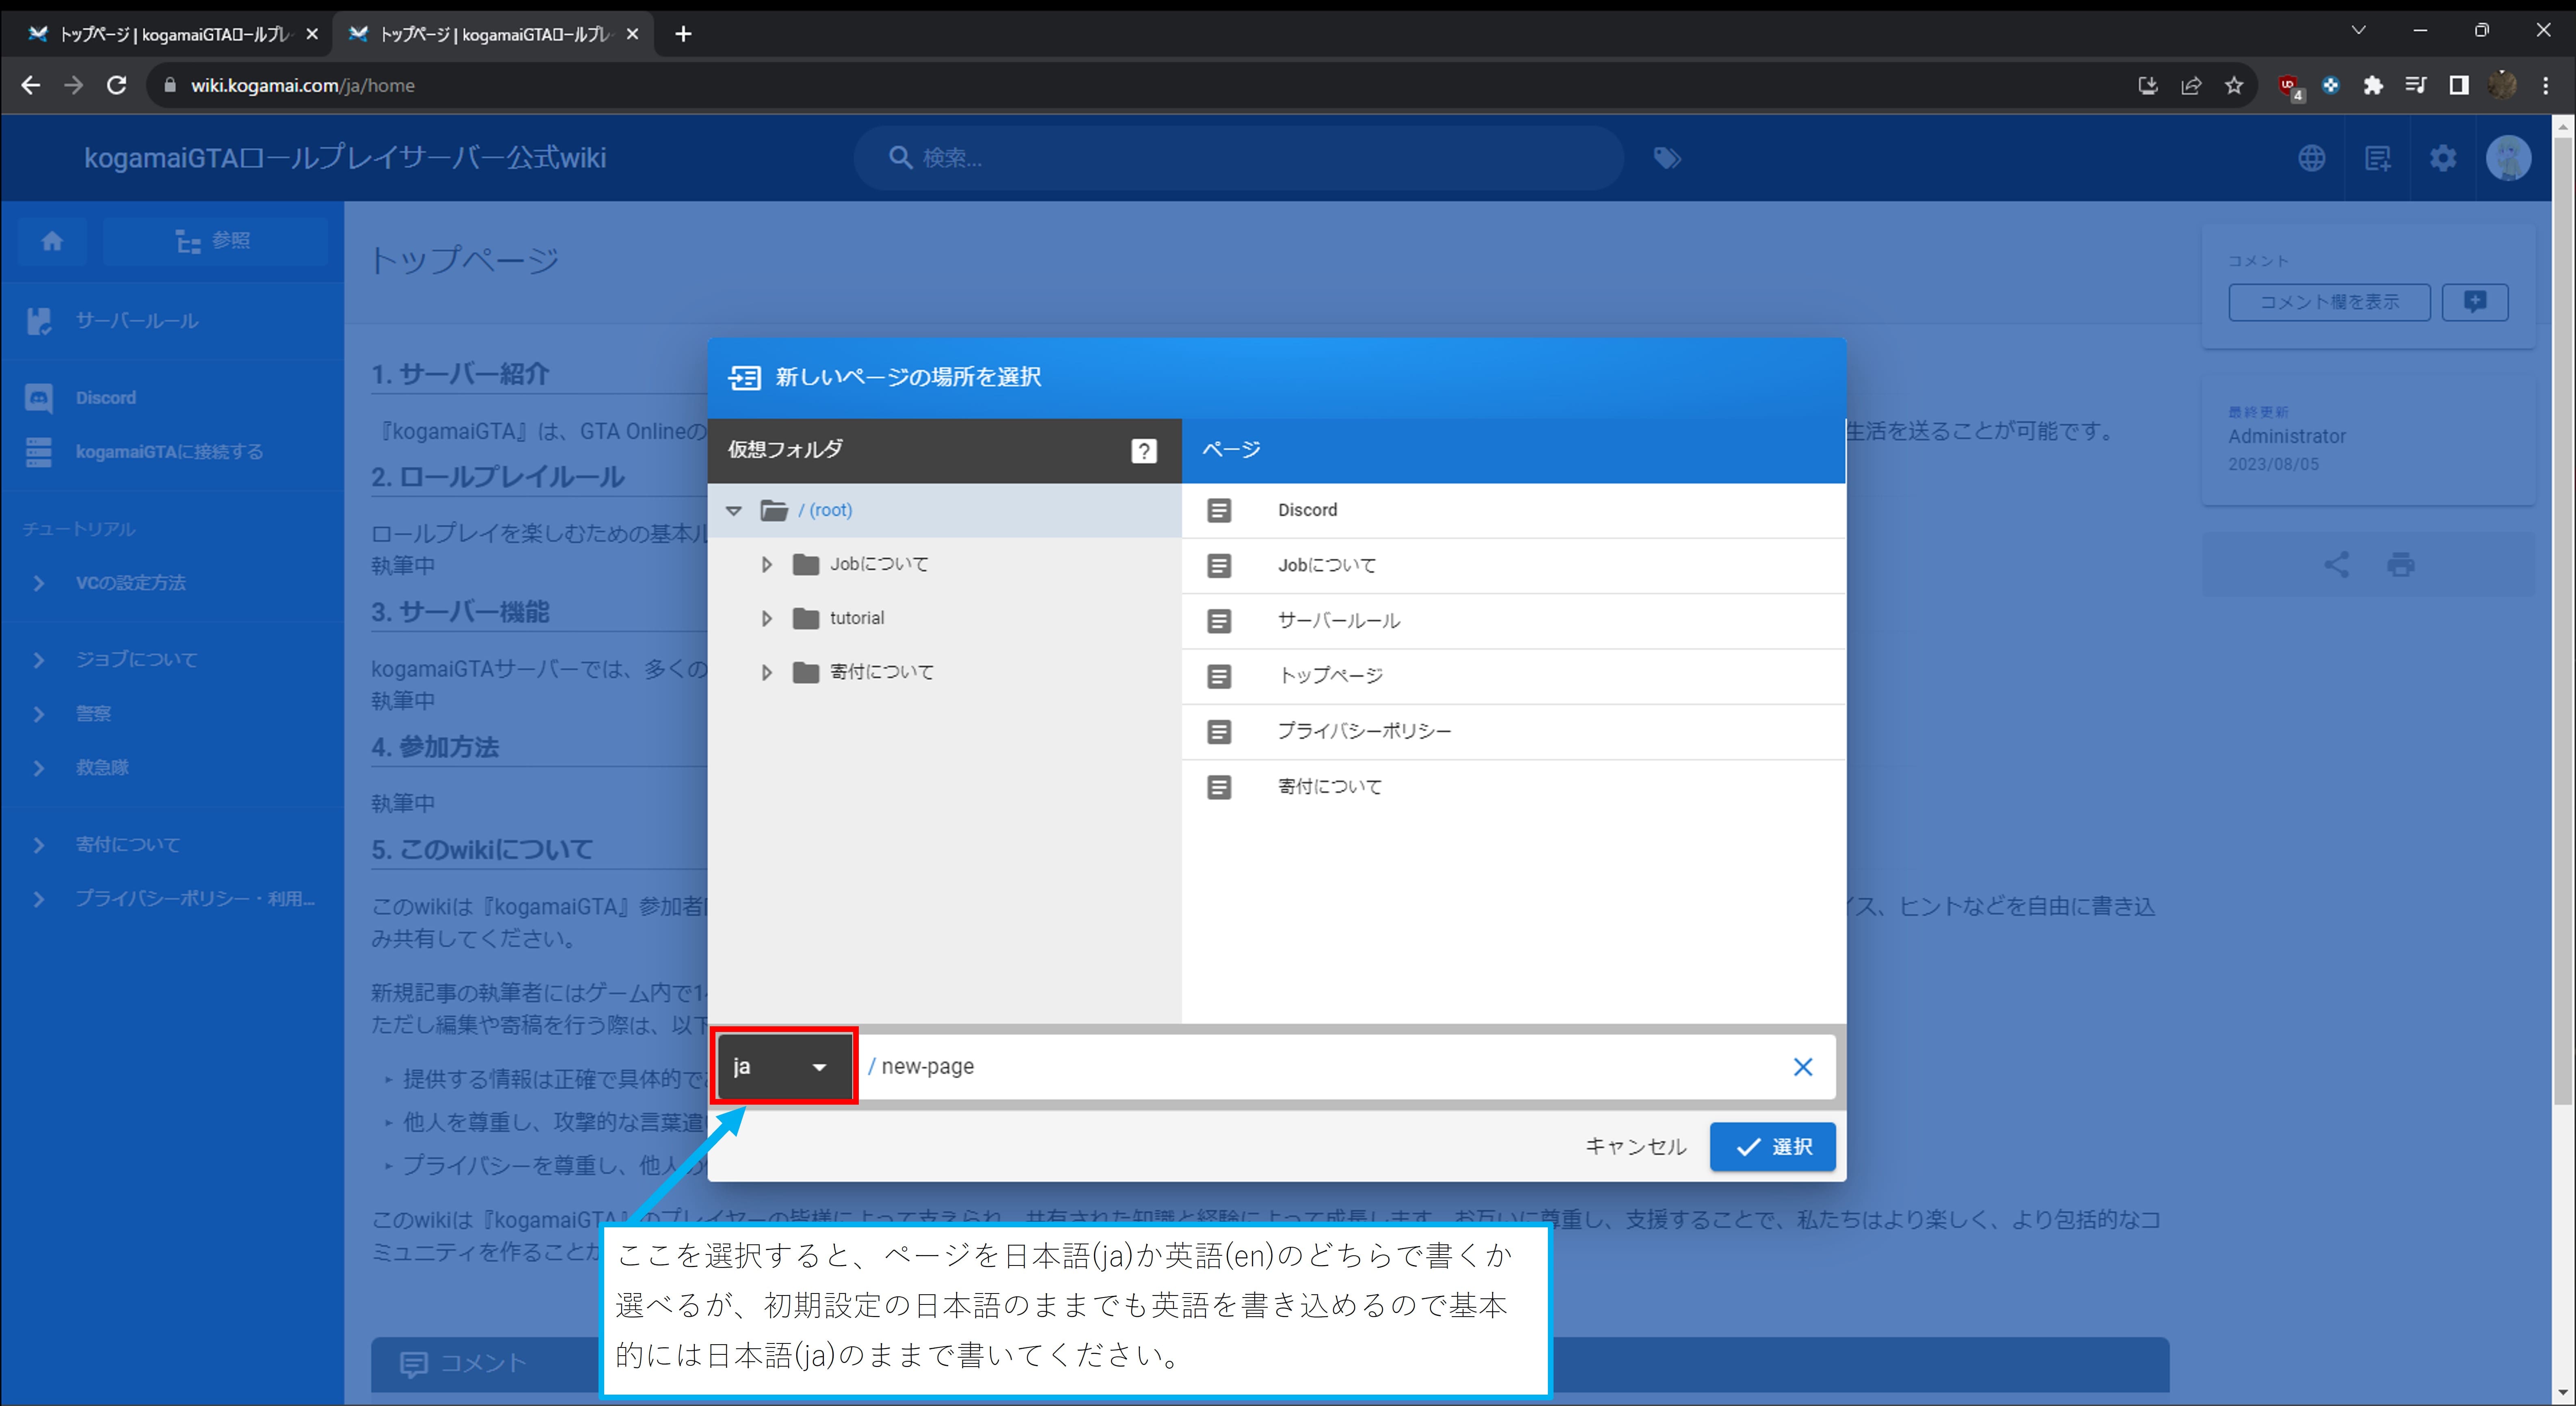This screenshot has width=2576, height=1406.
Task: Close the second browser tab
Action: 632,34
